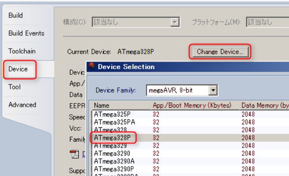
Task: Open the Build Events tab
Action: point(26,33)
